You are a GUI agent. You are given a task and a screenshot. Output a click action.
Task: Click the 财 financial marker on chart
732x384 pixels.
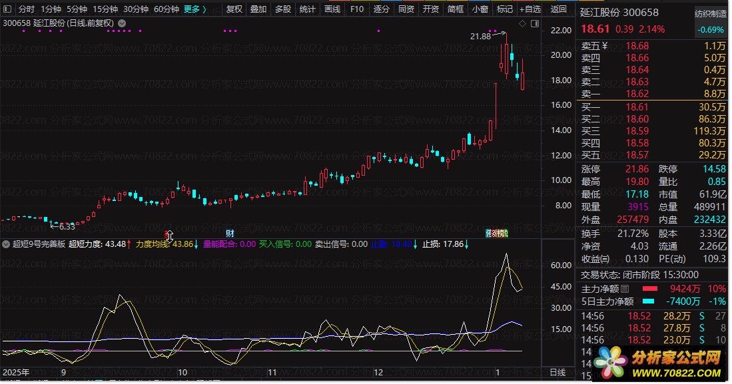(230, 234)
